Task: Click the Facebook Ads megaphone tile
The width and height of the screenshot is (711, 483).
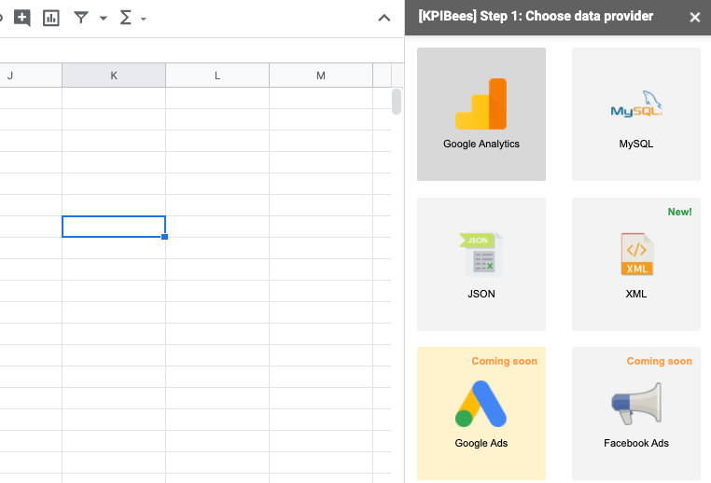Action: pyautogui.click(x=636, y=413)
